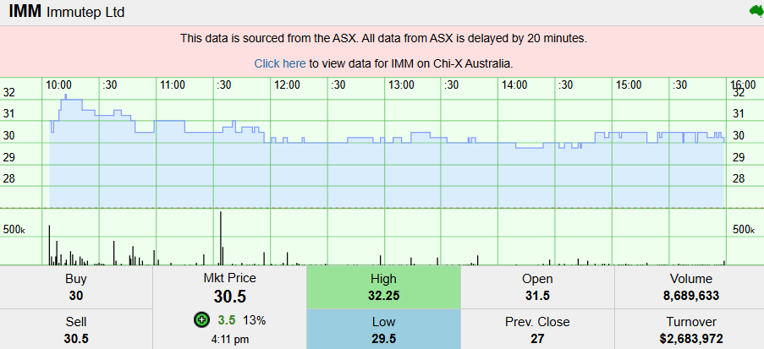Screen dimensions: 764x349
Task: Click the tallest volume bar after 11:30
Action: tap(221, 238)
